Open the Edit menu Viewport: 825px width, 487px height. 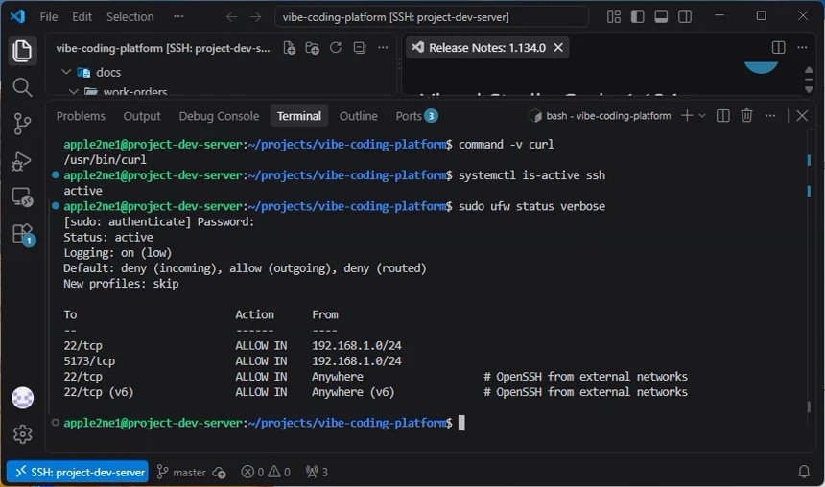point(82,17)
